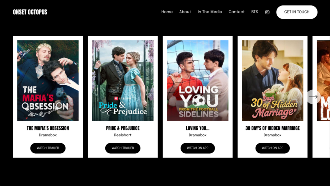Click The Mafia's Obsession title text

coord(48,128)
